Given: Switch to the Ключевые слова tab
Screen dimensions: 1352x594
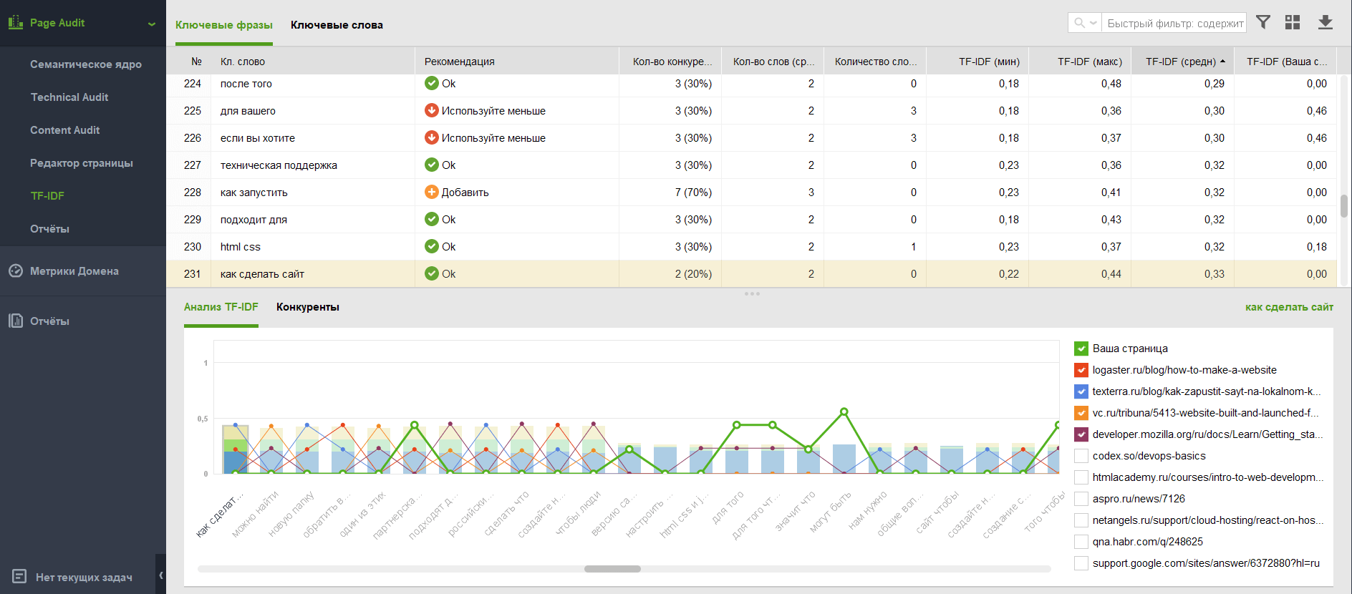Looking at the screenshot, I should pyautogui.click(x=337, y=25).
